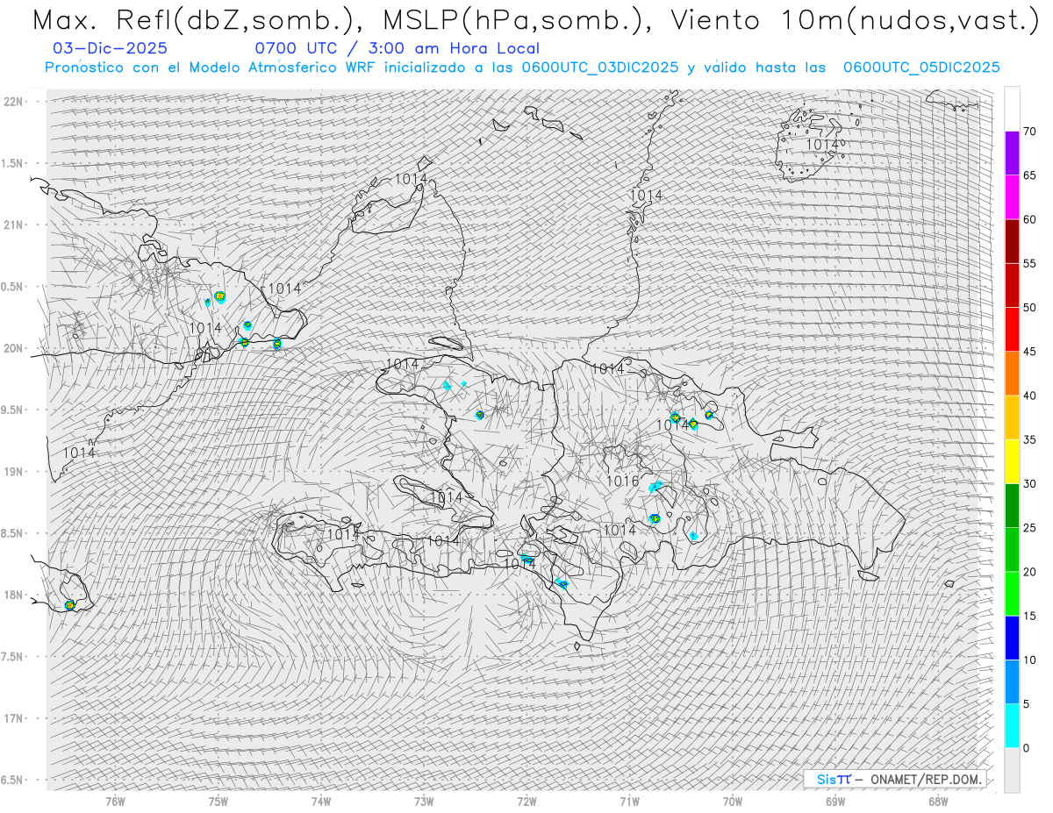Click the '69W' longitude label
The height and width of the screenshot is (813, 1053).
[x=835, y=800]
